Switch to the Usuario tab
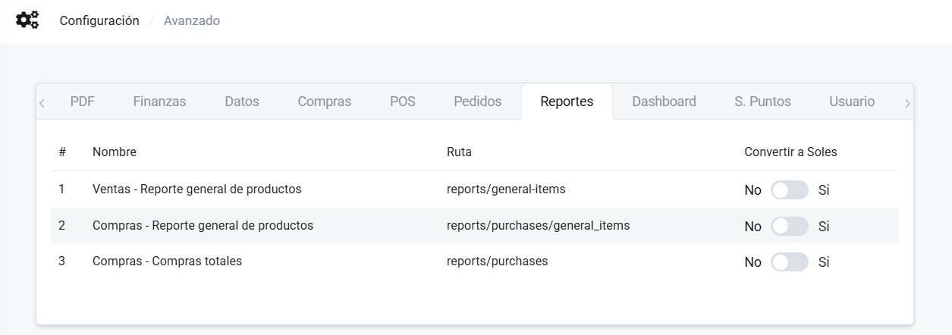The height and width of the screenshot is (335, 952). coord(852,102)
